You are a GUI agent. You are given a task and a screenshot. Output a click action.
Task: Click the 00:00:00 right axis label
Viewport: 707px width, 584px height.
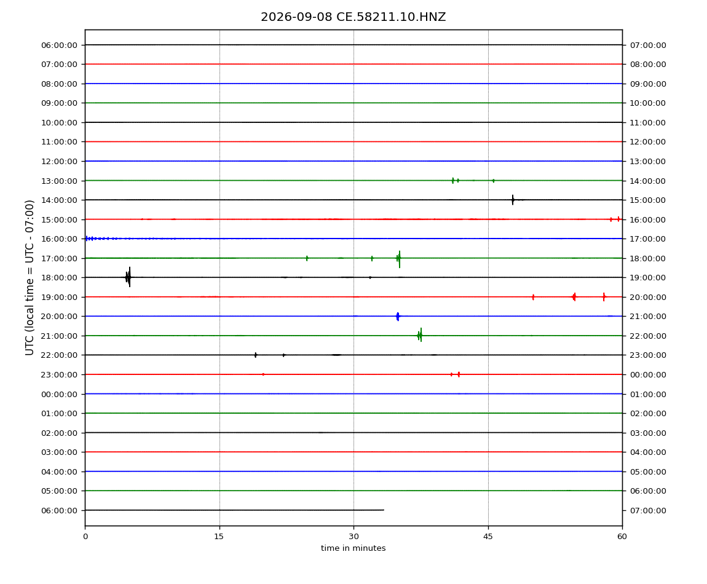pyautogui.click(x=648, y=375)
